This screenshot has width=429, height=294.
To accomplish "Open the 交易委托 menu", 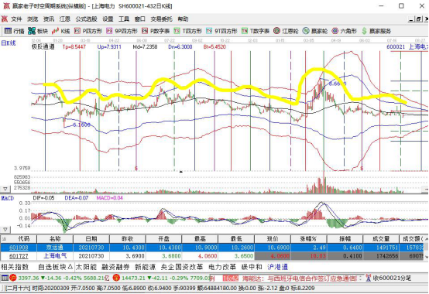I will (x=161, y=19).
